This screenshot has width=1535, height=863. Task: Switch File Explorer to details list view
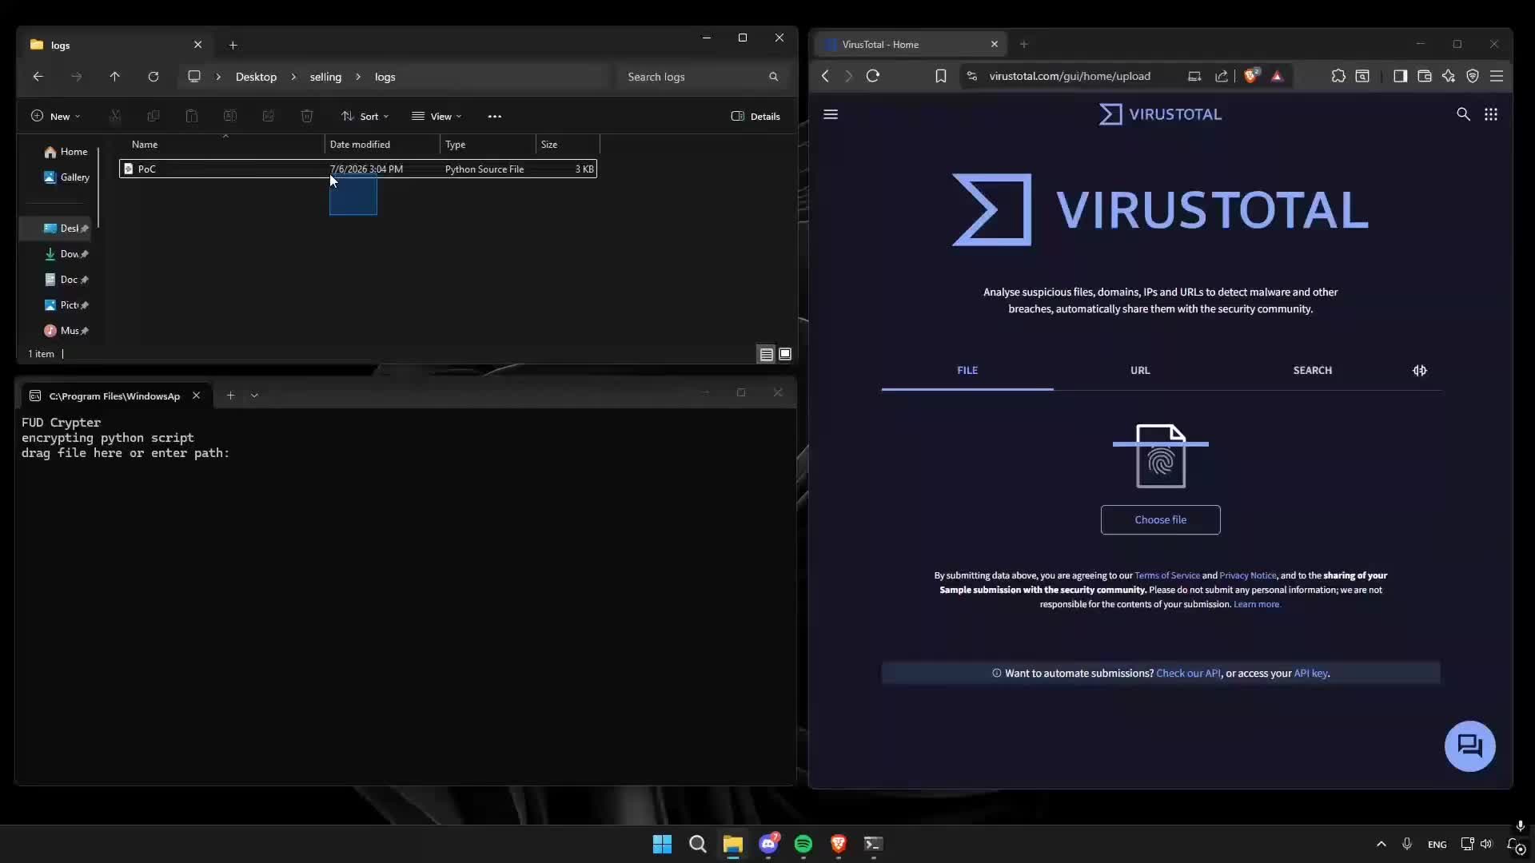[x=766, y=354]
